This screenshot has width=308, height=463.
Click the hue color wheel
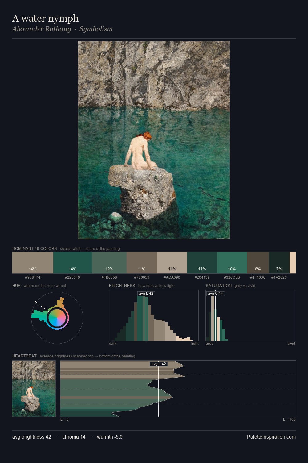(57, 318)
